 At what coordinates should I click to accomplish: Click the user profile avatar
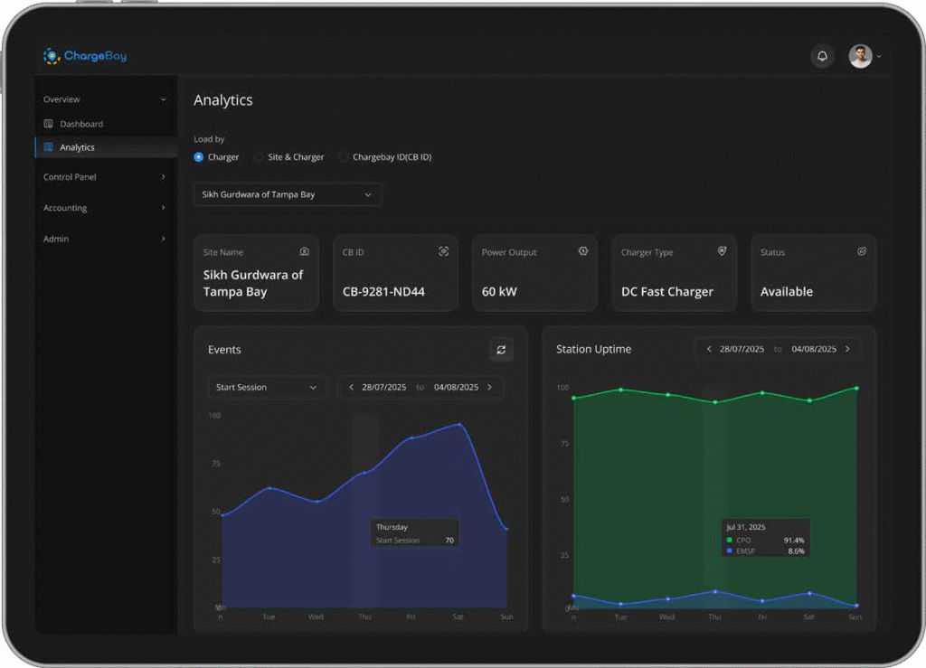pos(860,56)
